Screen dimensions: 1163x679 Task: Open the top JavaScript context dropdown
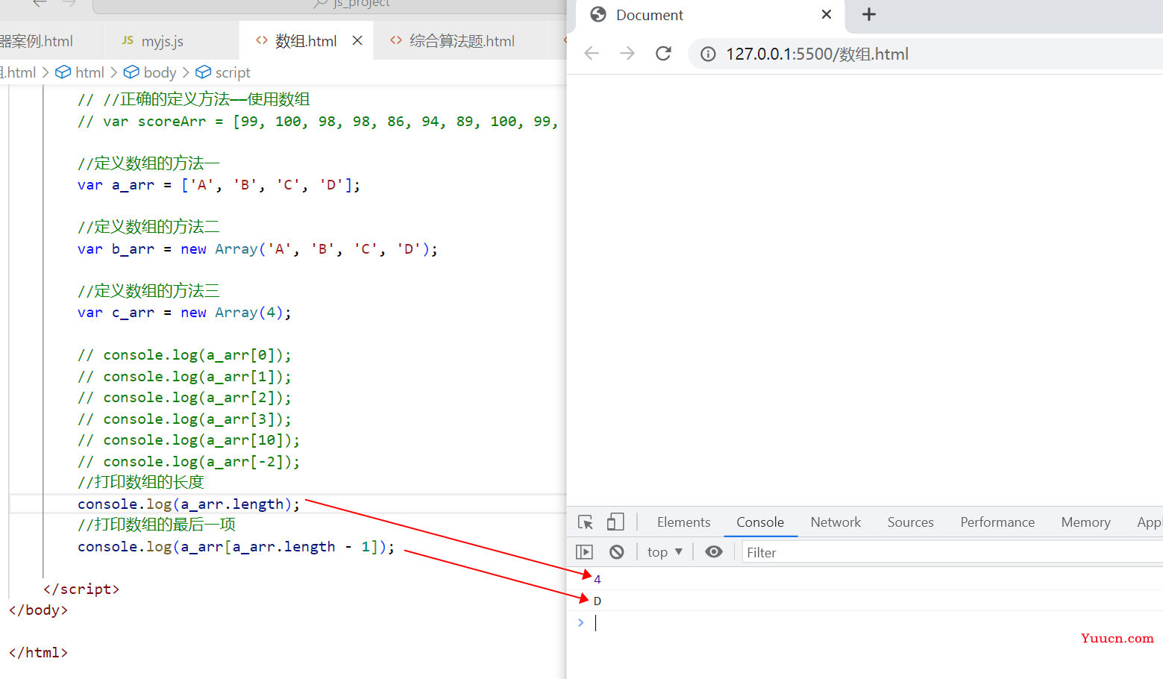(x=665, y=552)
